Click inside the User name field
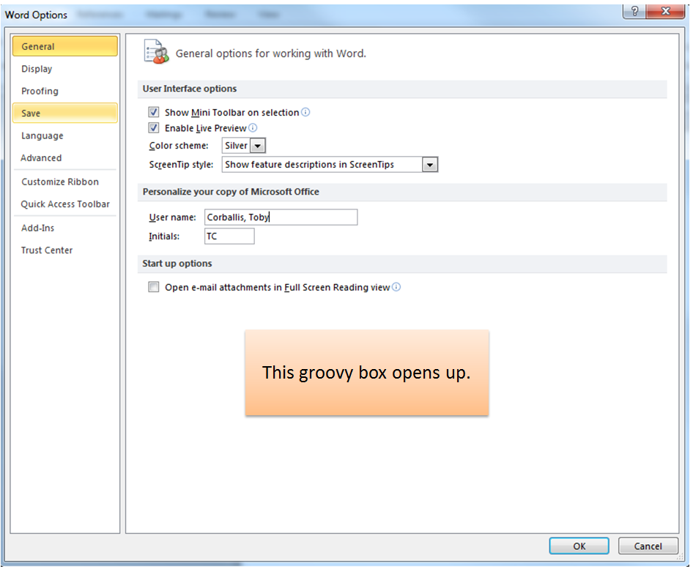This screenshot has width=693, height=569. click(281, 217)
